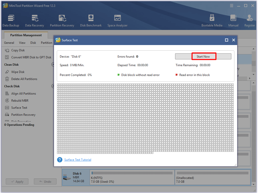This screenshot has height=193, width=258.
Task: Open the Space Analyzer
Action: 118,21
